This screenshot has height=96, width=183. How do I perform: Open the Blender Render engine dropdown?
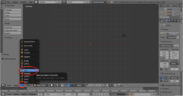tap(100, 2)
